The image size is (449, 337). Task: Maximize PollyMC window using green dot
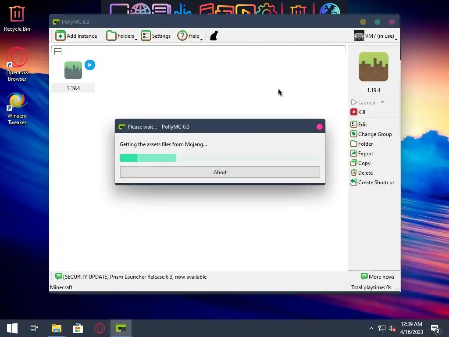click(378, 22)
